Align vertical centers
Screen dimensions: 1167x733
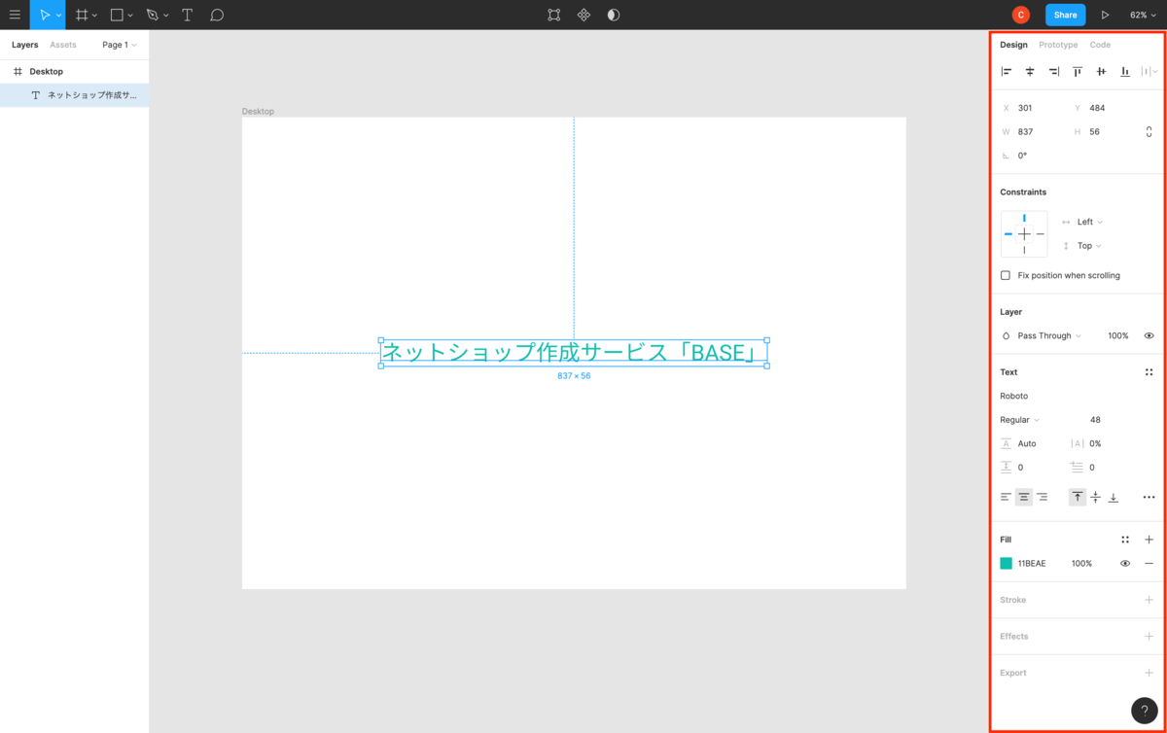click(1101, 71)
